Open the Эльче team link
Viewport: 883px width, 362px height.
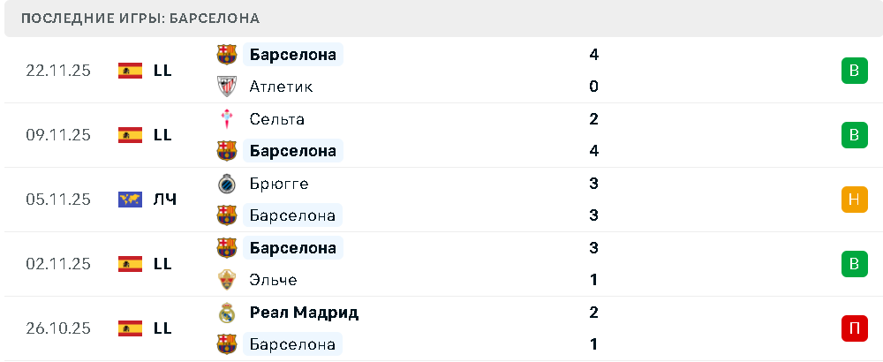click(273, 280)
